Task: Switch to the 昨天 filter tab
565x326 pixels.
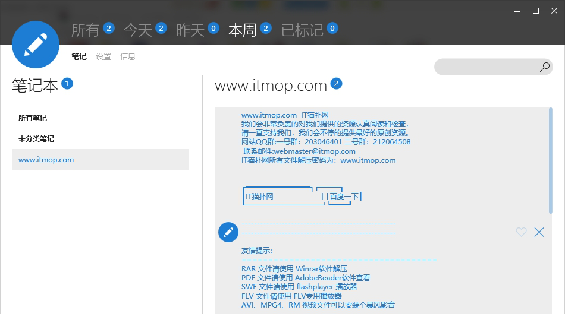Action: [x=190, y=30]
